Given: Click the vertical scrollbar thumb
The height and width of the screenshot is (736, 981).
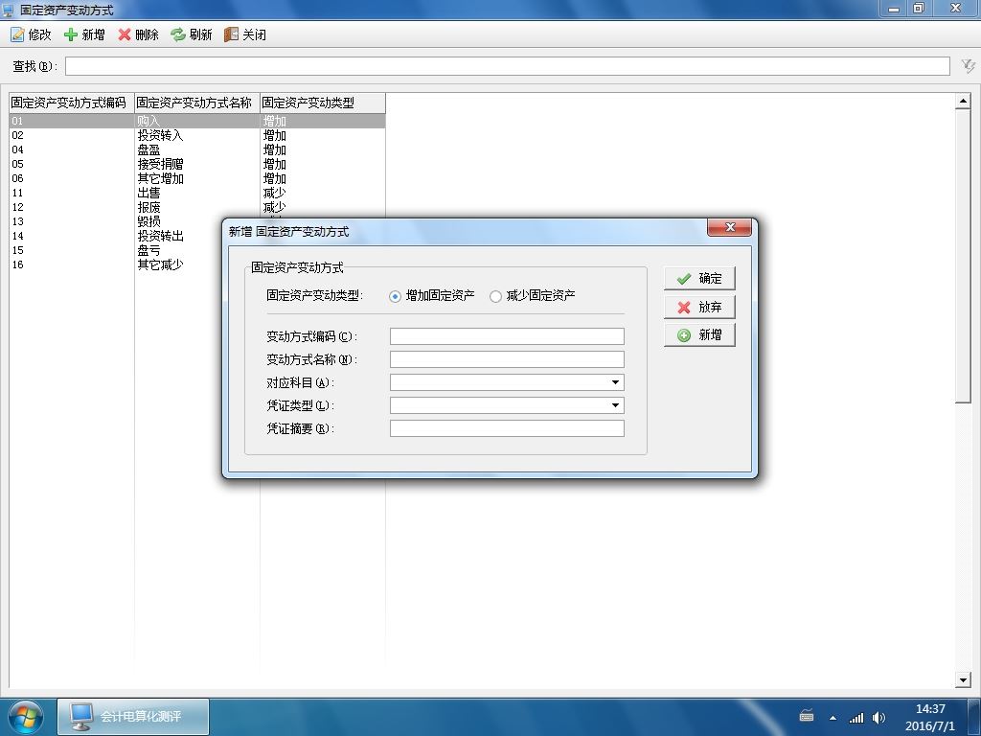Looking at the screenshot, I should click(963, 256).
